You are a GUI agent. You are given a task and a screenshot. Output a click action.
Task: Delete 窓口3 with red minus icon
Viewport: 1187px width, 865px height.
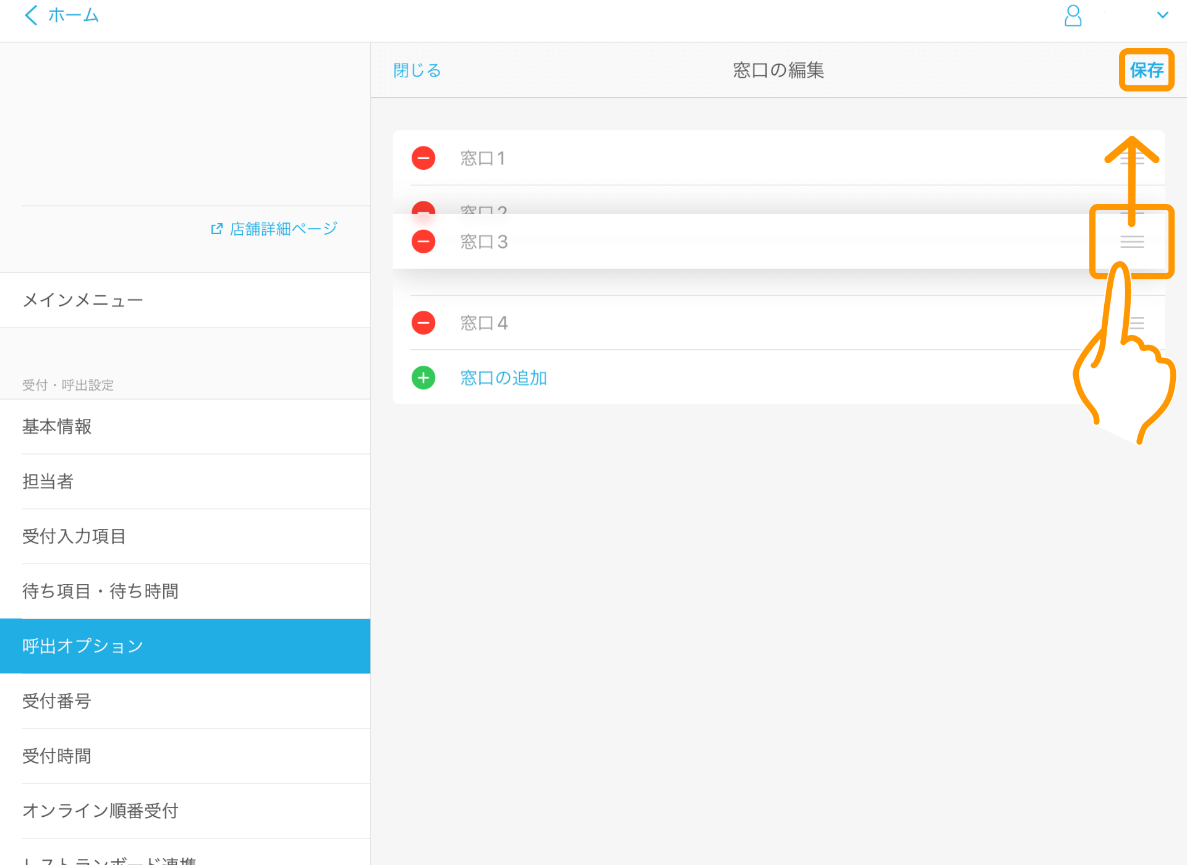click(x=423, y=242)
